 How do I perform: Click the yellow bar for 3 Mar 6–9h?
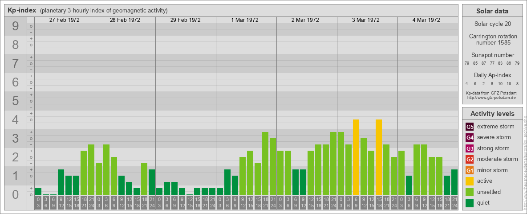356,157
